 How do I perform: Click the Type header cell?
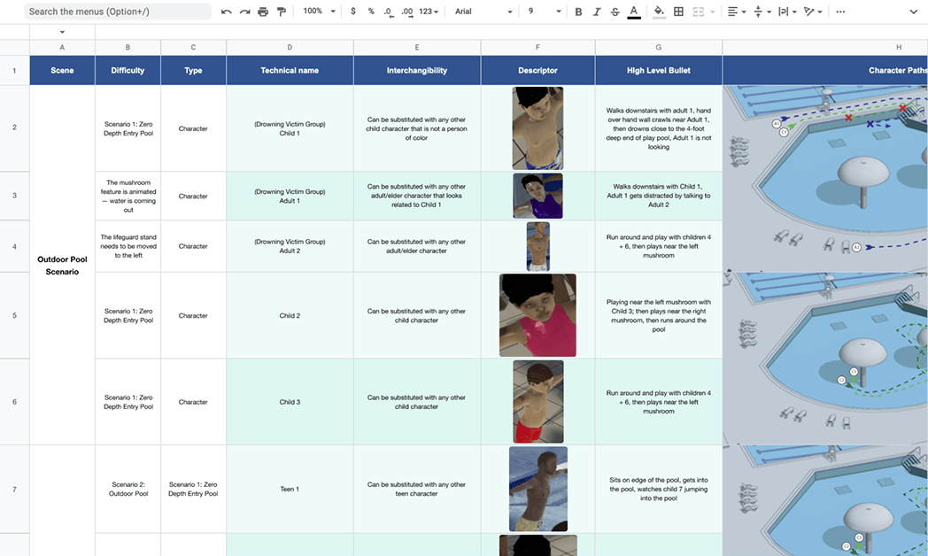pyautogui.click(x=193, y=71)
